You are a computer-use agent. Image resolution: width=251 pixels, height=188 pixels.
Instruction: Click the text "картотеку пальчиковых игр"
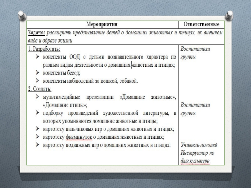(72, 129)
